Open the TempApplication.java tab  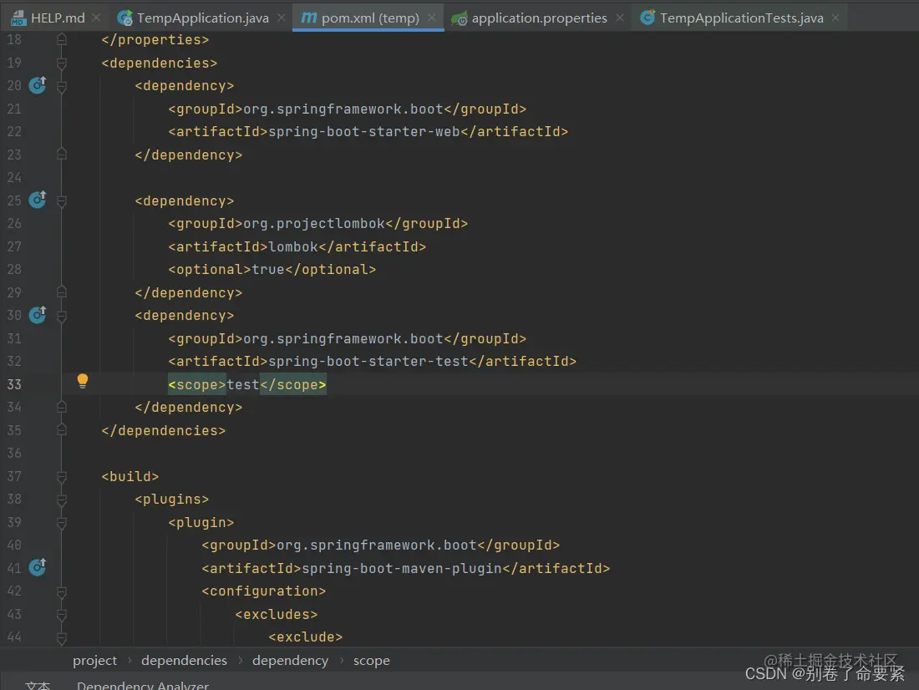[x=202, y=18]
